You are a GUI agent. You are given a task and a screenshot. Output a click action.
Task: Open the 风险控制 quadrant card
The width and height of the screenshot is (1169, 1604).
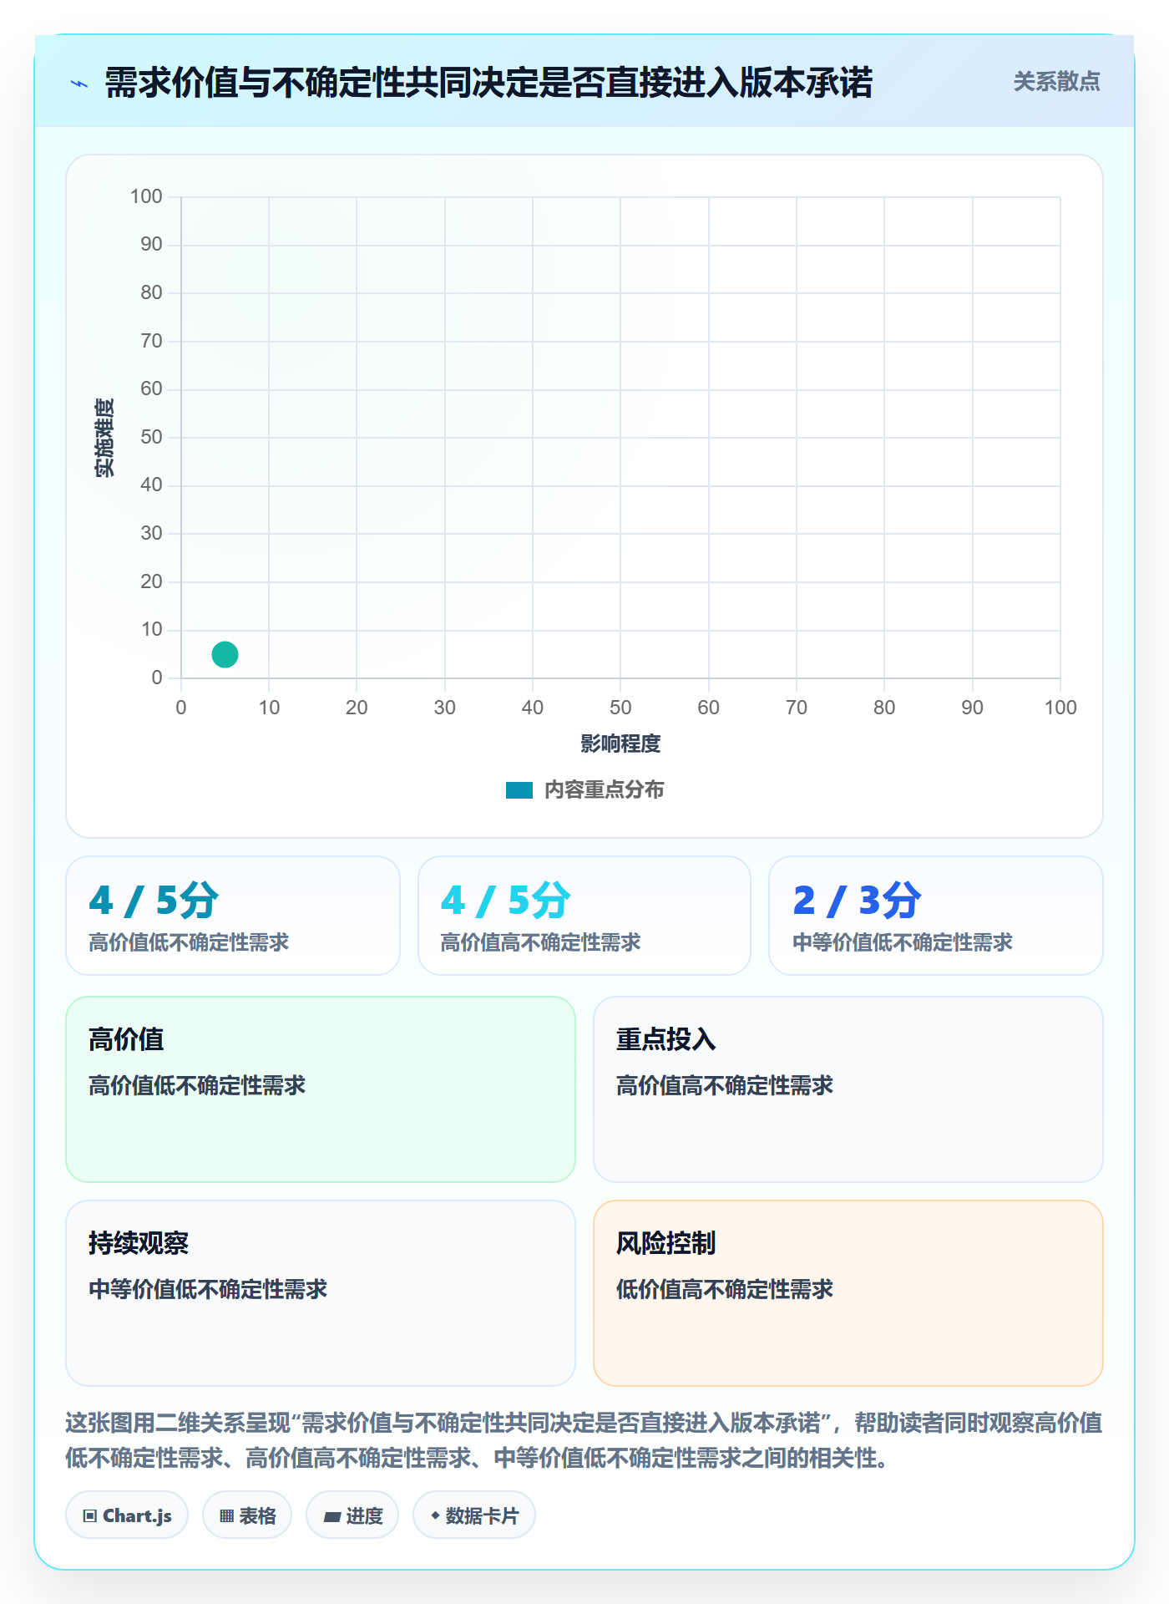pos(848,1293)
